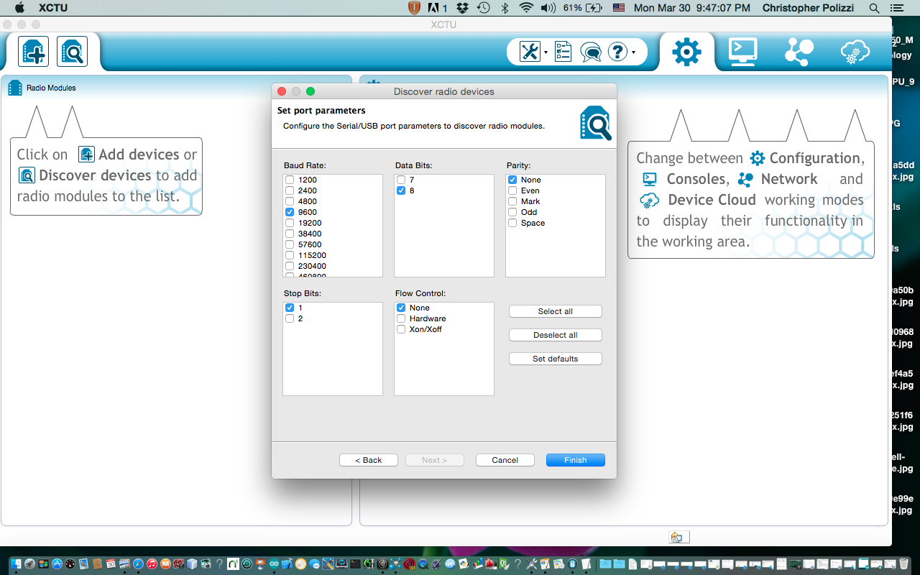The width and height of the screenshot is (920, 575).
Task: Click the Select all button
Action: (x=556, y=311)
